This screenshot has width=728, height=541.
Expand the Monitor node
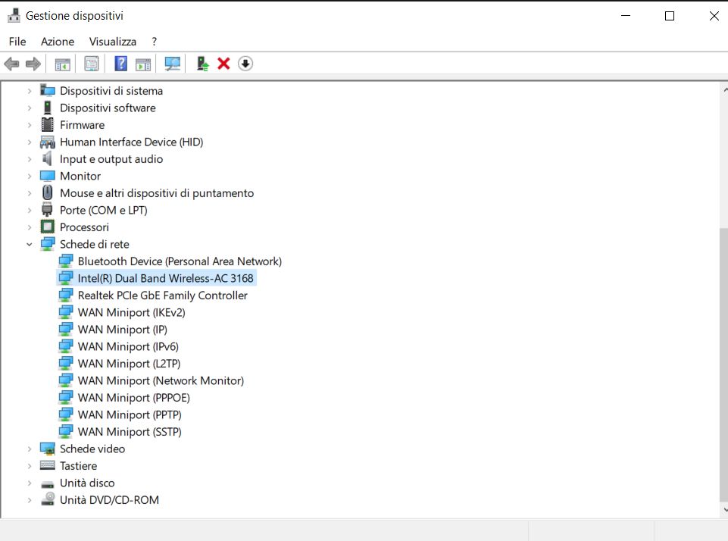(30, 176)
